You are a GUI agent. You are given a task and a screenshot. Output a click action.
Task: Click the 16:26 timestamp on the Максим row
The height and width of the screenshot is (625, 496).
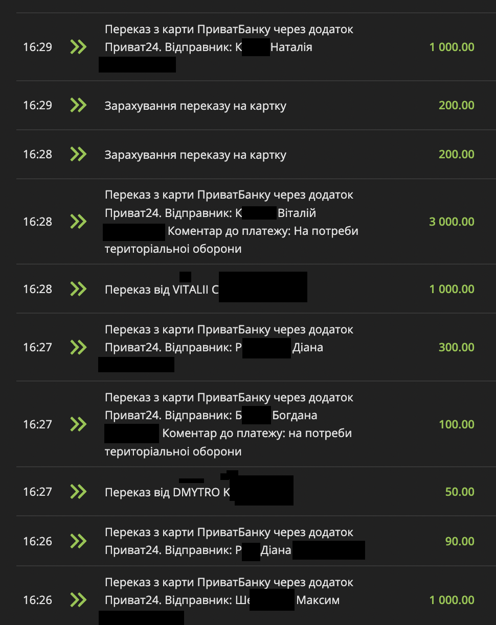(x=37, y=600)
